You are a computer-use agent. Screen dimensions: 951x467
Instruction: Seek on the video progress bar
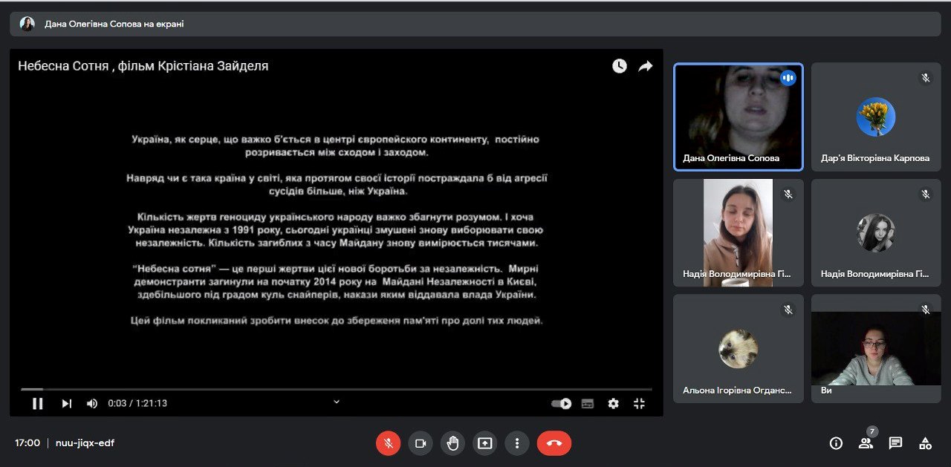[x=334, y=389]
